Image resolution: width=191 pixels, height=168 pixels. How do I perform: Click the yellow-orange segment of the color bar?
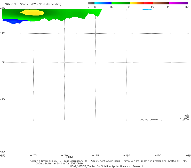point(137,3)
